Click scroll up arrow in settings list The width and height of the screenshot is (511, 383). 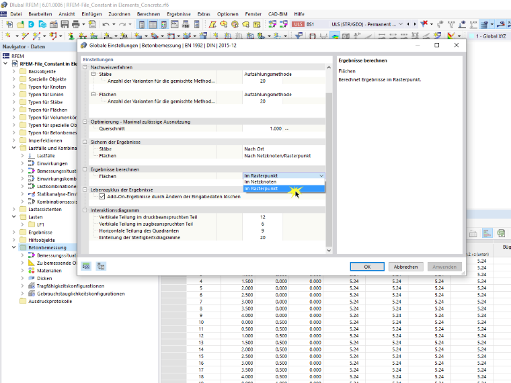329,67
